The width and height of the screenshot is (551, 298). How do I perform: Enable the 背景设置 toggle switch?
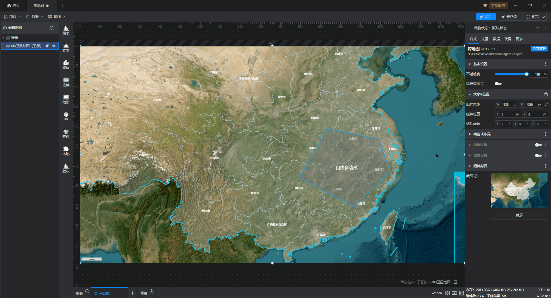(x=538, y=155)
